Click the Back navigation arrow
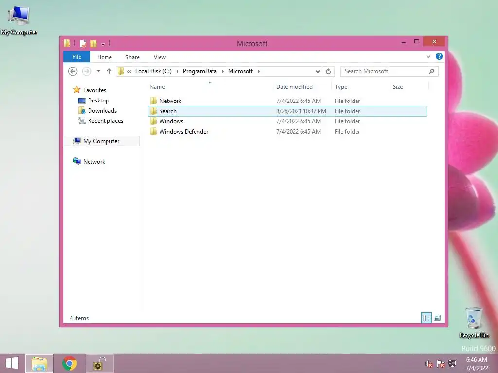This screenshot has width=498, height=373. point(73,71)
